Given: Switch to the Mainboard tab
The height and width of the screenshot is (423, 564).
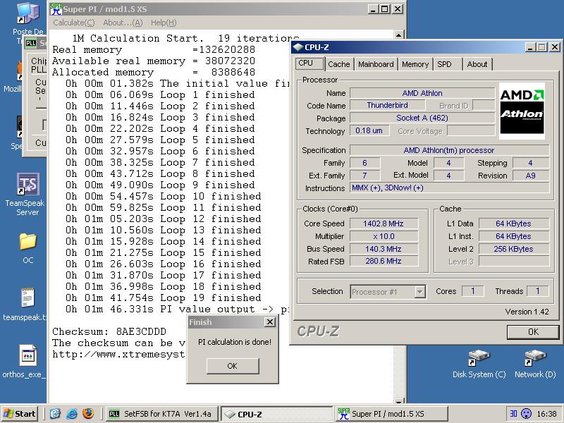Looking at the screenshot, I should 376,64.
